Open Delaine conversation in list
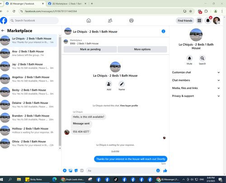This screenshot has width=226, height=183. [28, 105]
